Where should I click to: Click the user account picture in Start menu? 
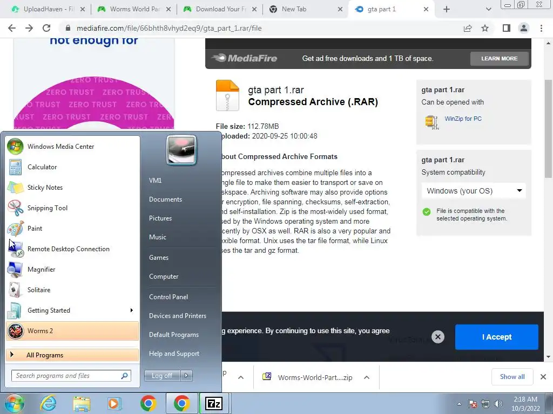181,150
